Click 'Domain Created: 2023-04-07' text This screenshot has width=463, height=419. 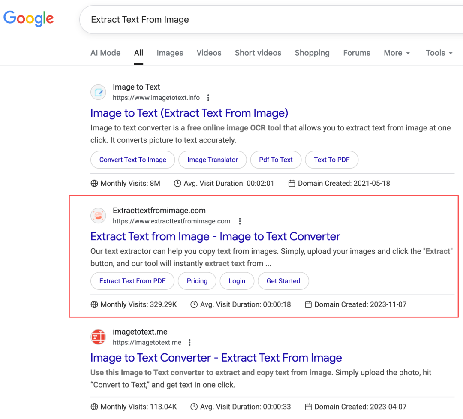(x=360, y=407)
